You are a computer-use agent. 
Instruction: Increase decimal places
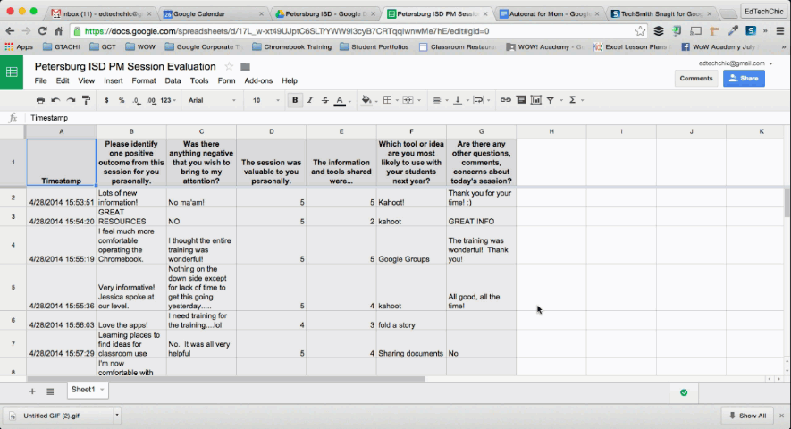click(x=151, y=100)
